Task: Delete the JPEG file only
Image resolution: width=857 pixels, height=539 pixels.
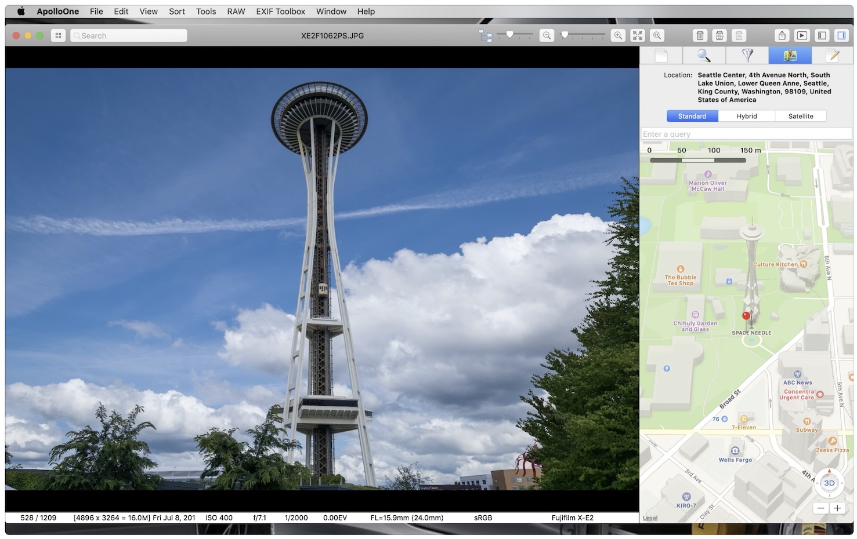Action: [x=719, y=35]
